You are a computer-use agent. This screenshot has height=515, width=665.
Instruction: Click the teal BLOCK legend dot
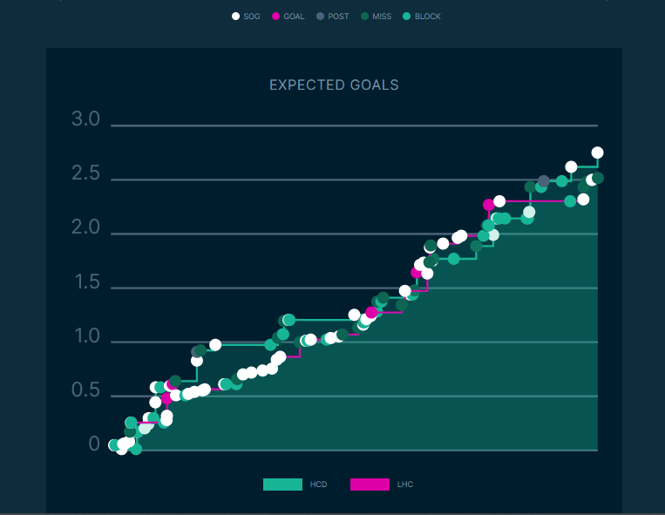pyautogui.click(x=407, y=17)
